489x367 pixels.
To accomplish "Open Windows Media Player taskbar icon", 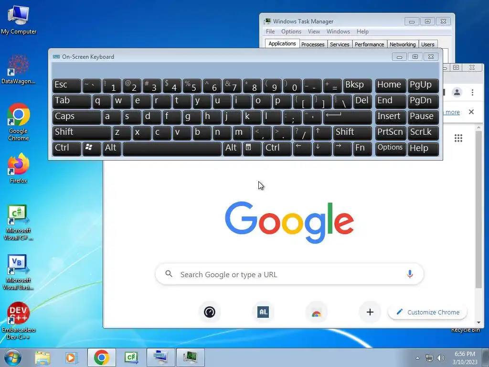I will pyautogui.click(x=71, y=357).
